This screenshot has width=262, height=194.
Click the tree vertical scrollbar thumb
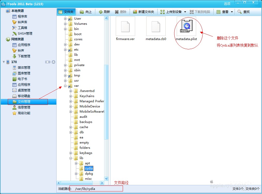coord(106,102)
